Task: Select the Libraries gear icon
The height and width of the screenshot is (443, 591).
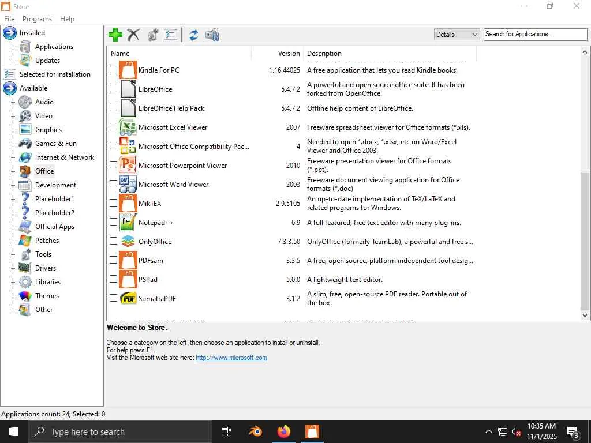Action: click(25, 282)
